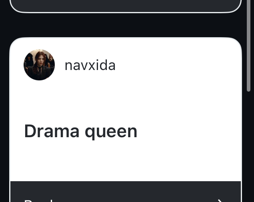Click the chevron arrow in the dark footer bar
The height and width of the screenshot is (202, 254).
[x=220, y=200]
